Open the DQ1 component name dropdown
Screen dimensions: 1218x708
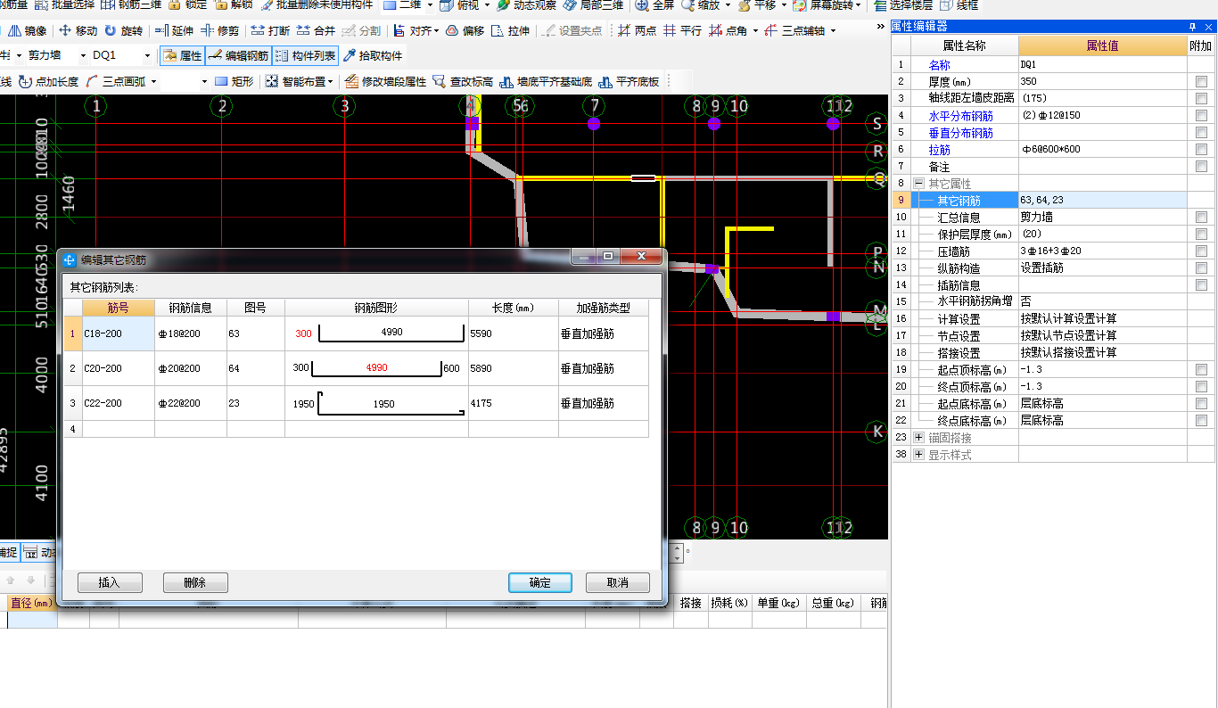pos(146,55)
